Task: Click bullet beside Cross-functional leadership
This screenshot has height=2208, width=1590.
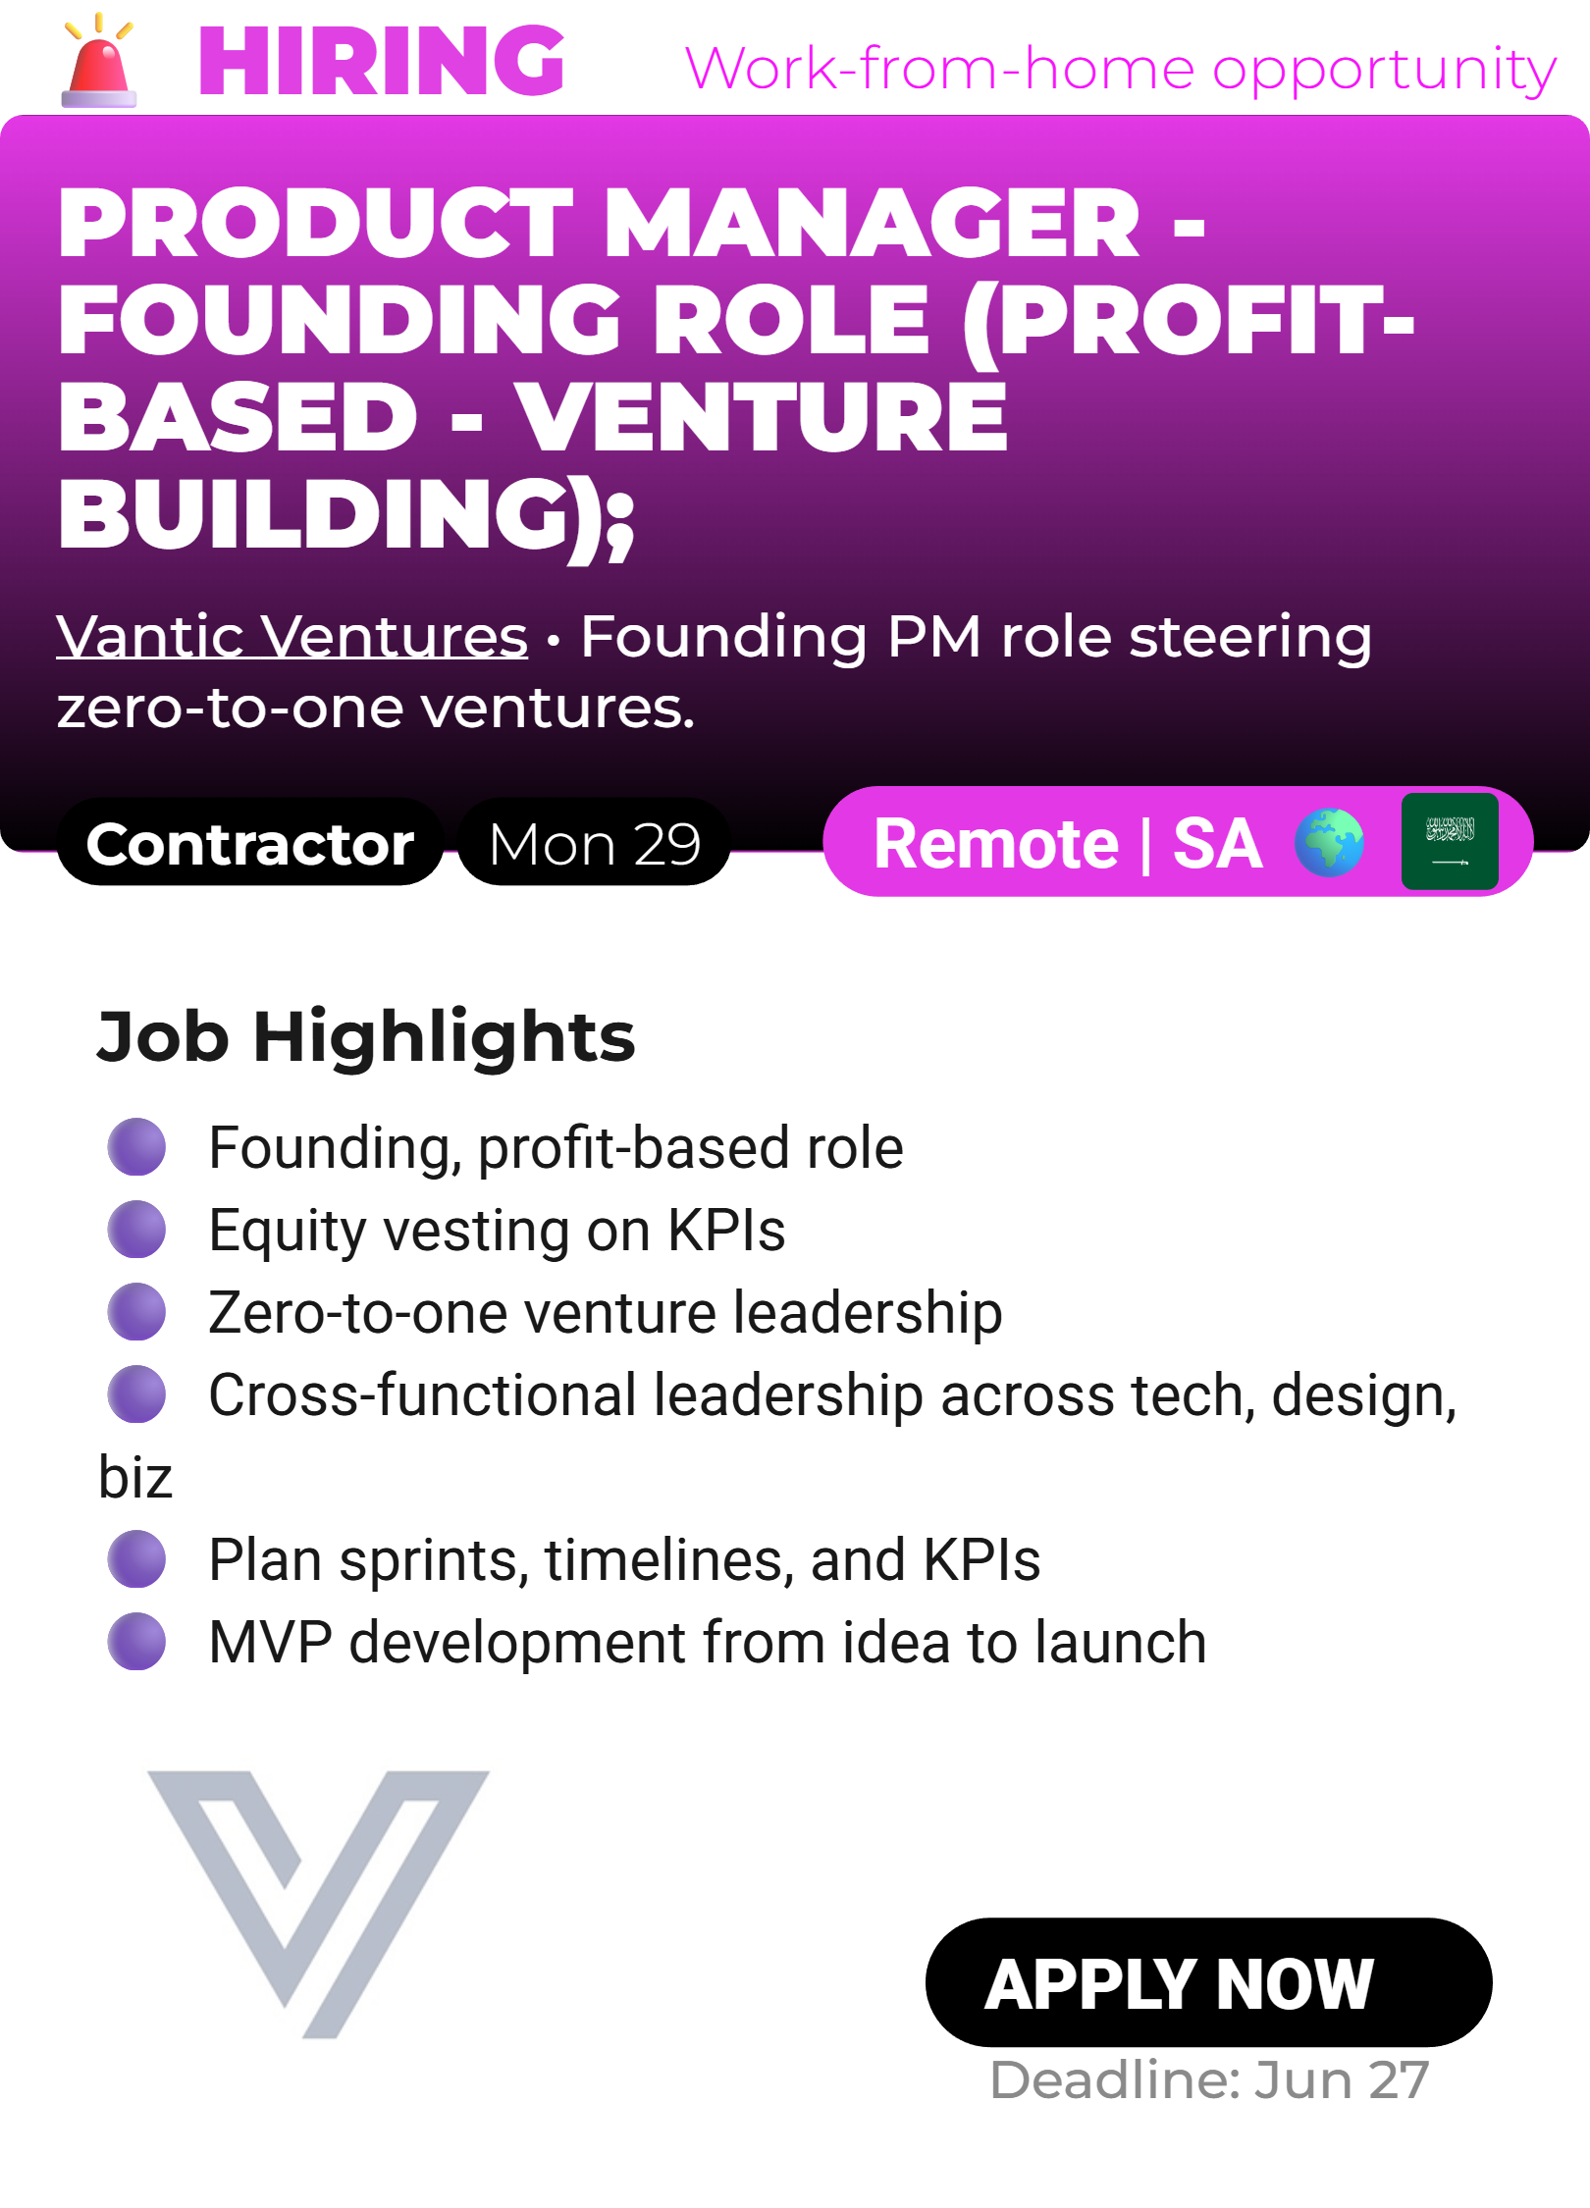Action: [136, 1393]
